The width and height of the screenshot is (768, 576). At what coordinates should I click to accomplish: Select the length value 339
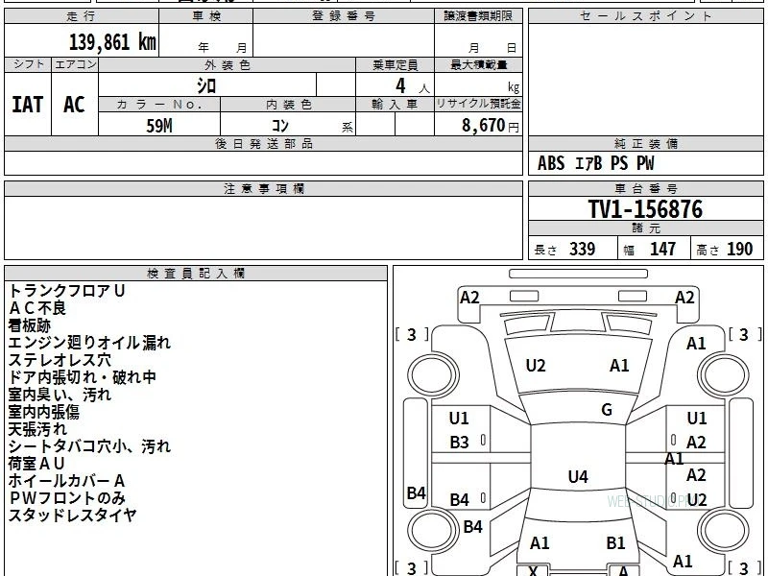583,249
